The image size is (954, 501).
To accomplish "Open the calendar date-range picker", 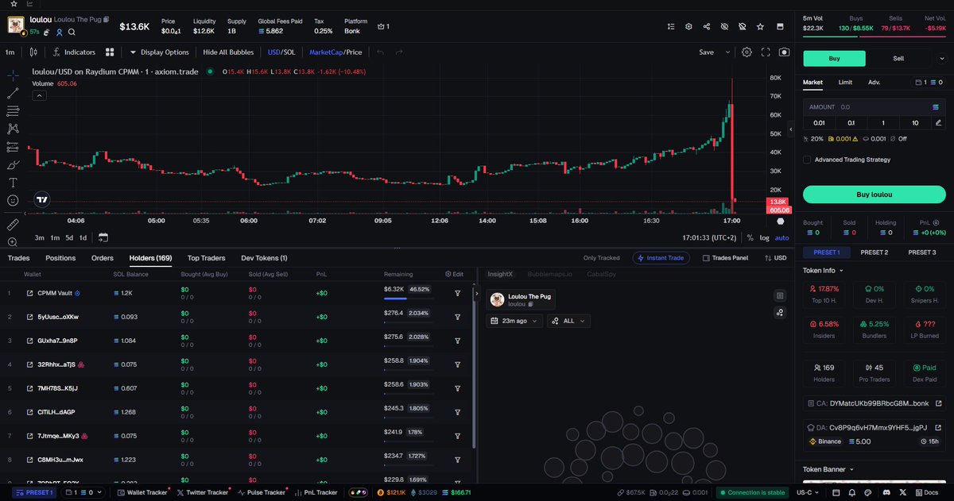I will pos(103,237).
